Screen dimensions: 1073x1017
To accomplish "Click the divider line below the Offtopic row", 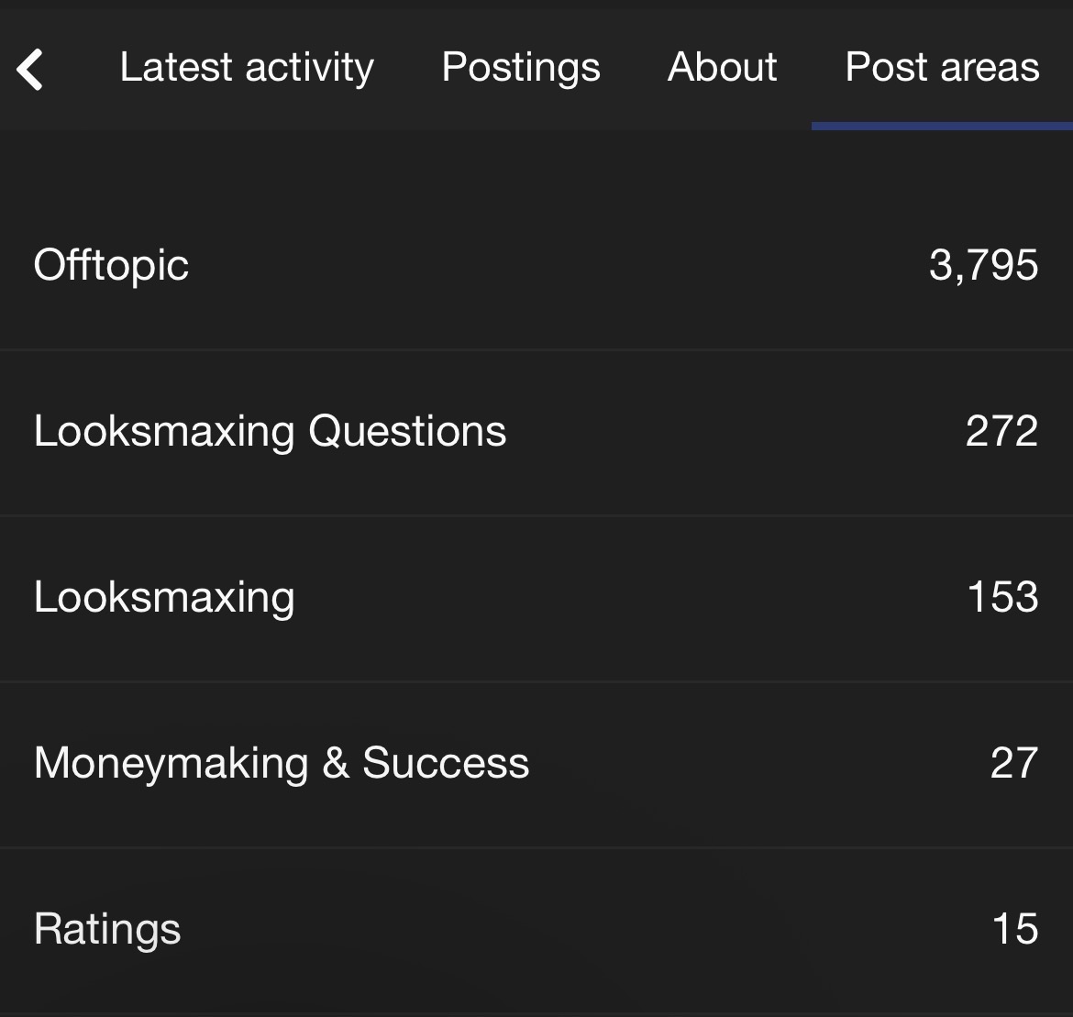I will pos(536,349).
